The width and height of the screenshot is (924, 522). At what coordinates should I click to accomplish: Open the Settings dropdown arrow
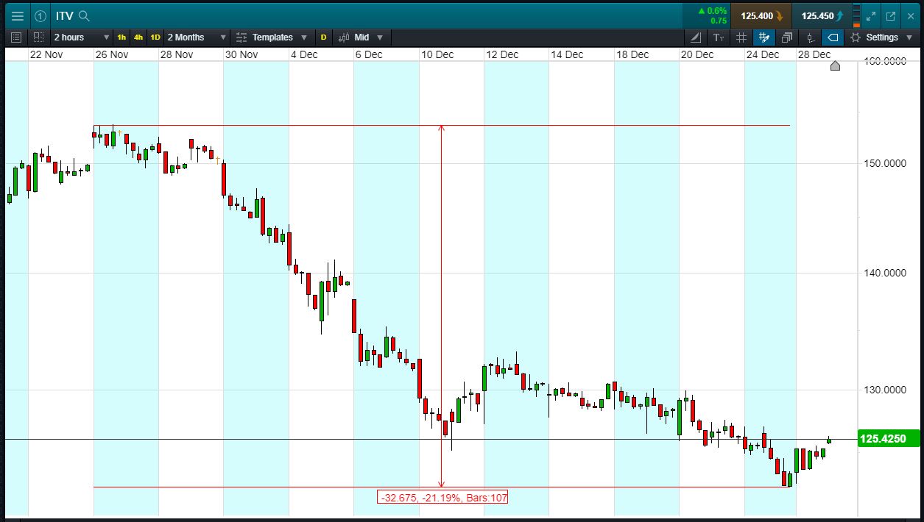click(910, 37)
